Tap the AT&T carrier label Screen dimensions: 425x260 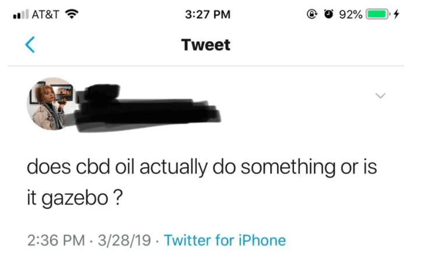45,15
